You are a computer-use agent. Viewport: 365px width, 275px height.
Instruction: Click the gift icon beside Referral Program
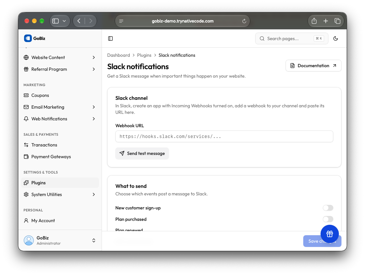(x=26, y=69)
